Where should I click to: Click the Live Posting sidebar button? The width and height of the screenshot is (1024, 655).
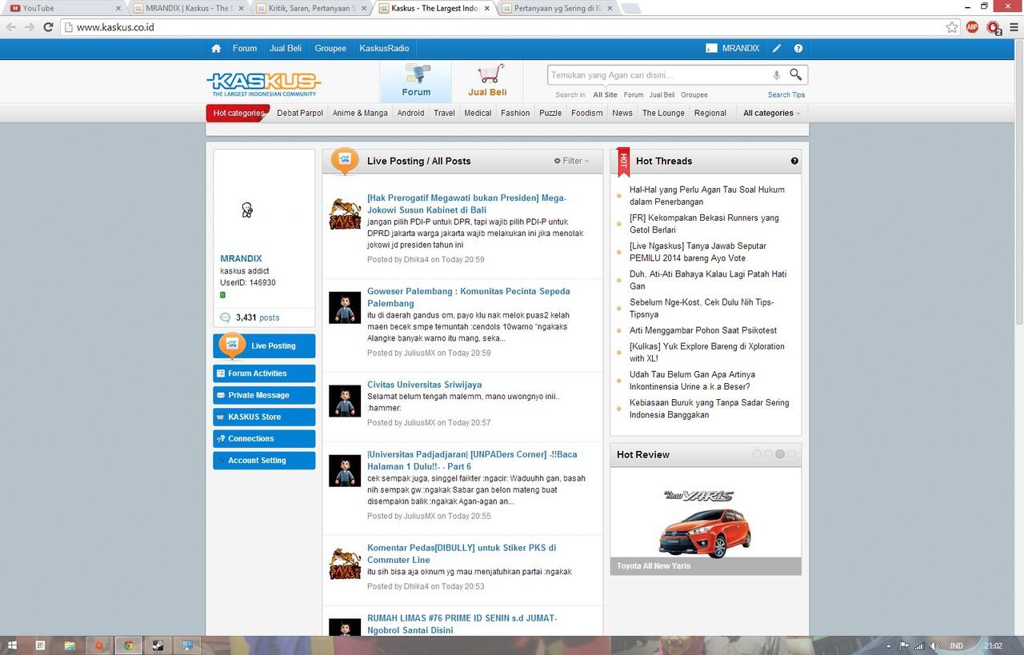[x=264, y=346]
